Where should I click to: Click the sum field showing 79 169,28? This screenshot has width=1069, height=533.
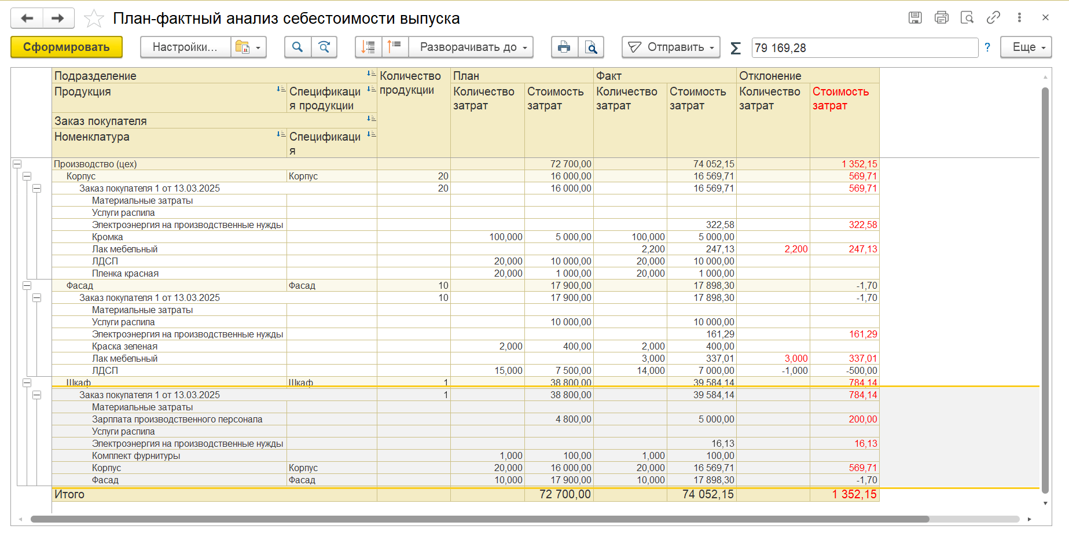[x=864, y=48]
